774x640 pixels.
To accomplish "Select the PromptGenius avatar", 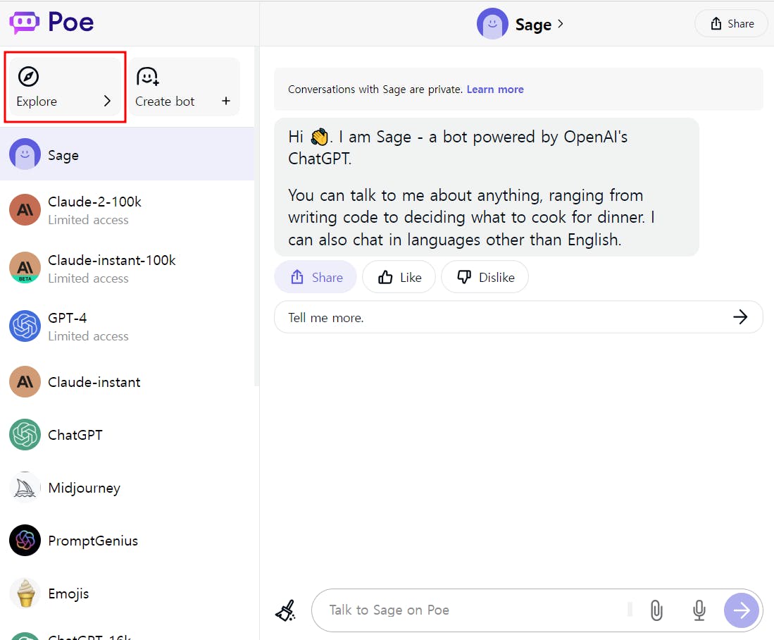I will point(25,540).
